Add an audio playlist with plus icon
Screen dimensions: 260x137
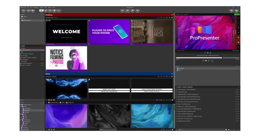pyautogui.click(x=237, y=66)
